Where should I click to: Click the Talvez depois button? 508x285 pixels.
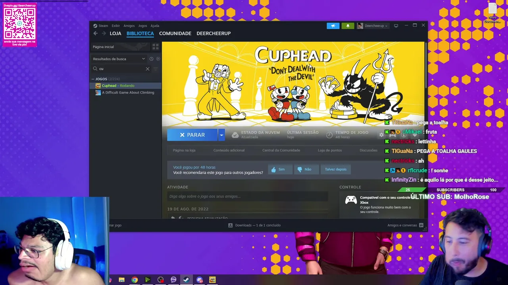[x=335, y=169]
